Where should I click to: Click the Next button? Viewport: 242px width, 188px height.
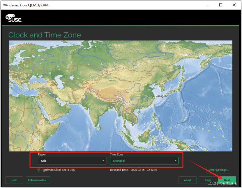(x=227, y=180)
